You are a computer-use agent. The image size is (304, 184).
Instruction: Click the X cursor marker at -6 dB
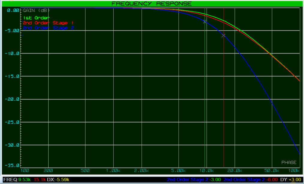[223, 35]
